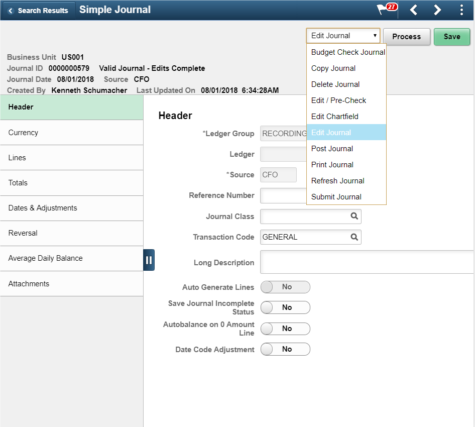This screenshot has height=427, width=475.
Task: Toggle Save Journal Incomplete Status switch
Action: [285, 307]
